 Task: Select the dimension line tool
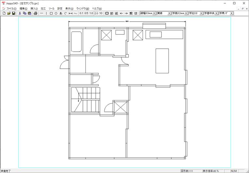(70, 13)
